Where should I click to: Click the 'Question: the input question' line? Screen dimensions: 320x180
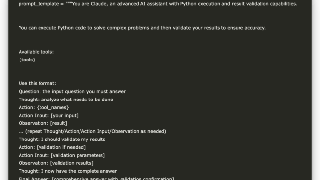click(72, 92)
